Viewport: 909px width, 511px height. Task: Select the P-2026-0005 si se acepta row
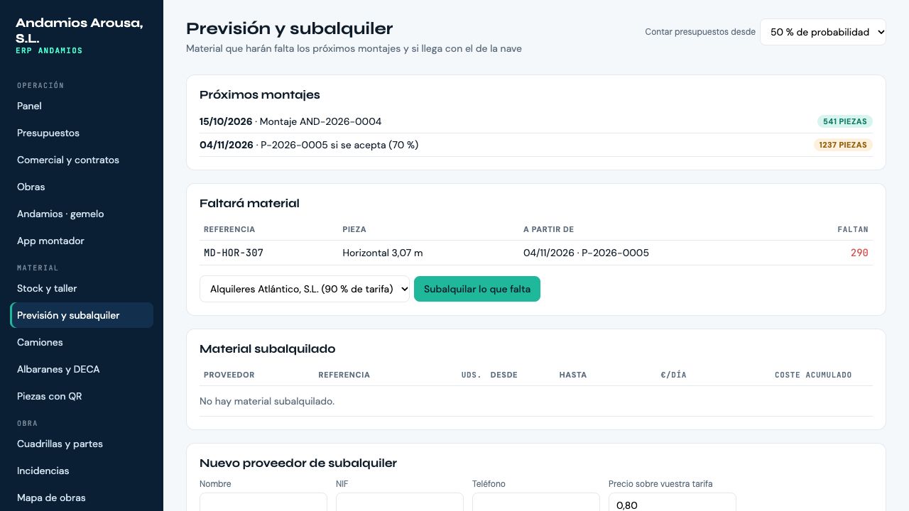(x=536, y=145)
